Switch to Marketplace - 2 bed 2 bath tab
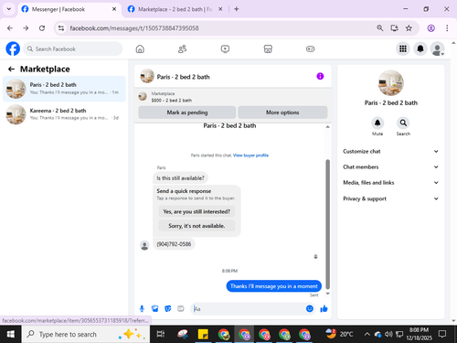The width and height of the screenshot is (457, 343). click(175, 9)
